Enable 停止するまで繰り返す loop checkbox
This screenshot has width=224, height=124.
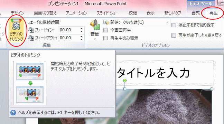(x=174, y=25)
